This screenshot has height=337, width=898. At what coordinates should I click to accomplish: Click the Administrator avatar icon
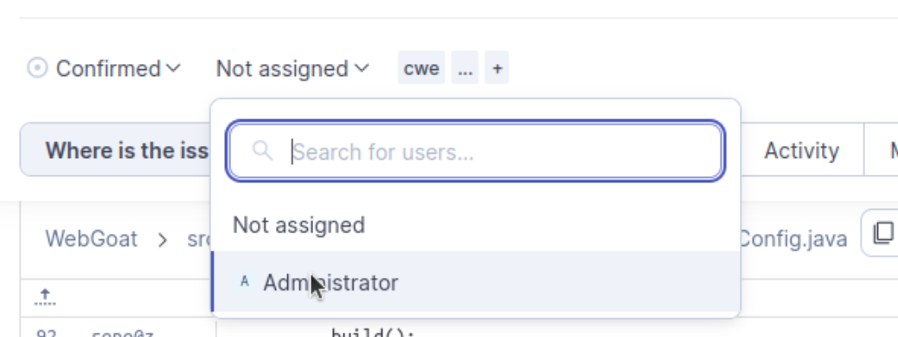point(245,282)
